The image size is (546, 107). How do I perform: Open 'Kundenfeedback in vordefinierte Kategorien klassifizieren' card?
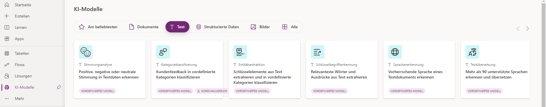pyautogui.click(x=187, y=69)
